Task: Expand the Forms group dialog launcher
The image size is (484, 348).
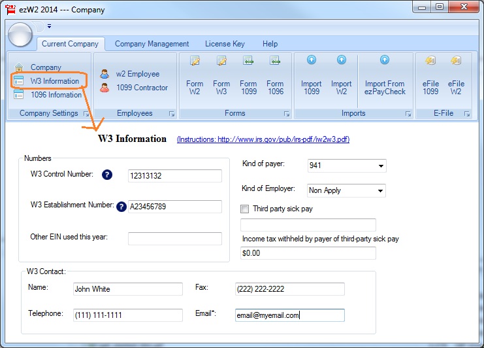Action: pyautogui.click(x=286, y=114)
